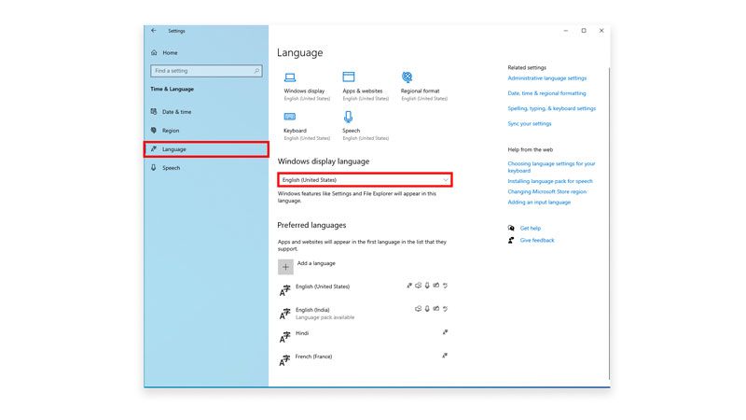746x420 pixels.
Task: Click the Speech microphone tile icon
Action: pos(348,117)
